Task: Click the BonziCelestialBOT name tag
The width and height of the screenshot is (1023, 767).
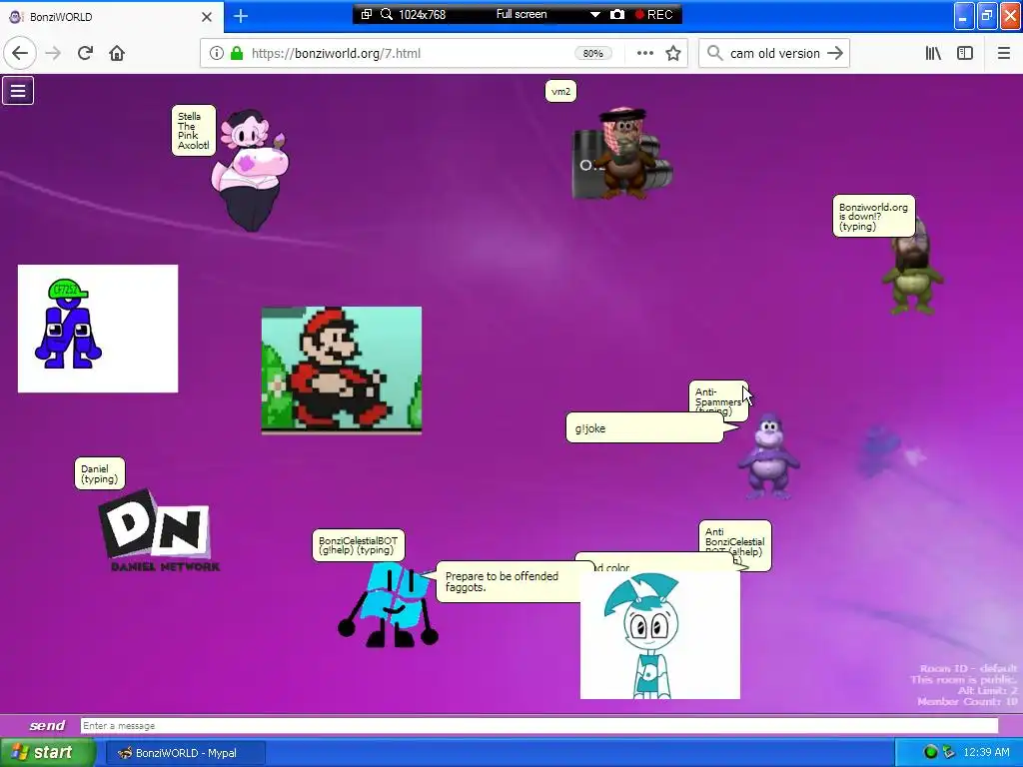Action: (x=359, y=545)
